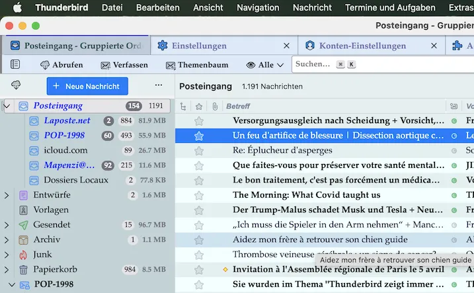Open the Nachricht menu
Screen dimensions: 474x293
click(312, 7)
